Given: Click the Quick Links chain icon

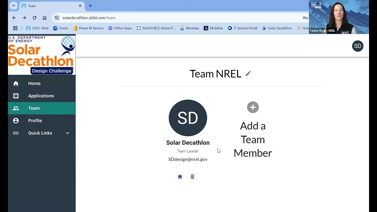Looking at the screenshot, I should pyautogui.click(x=16, y=133).
